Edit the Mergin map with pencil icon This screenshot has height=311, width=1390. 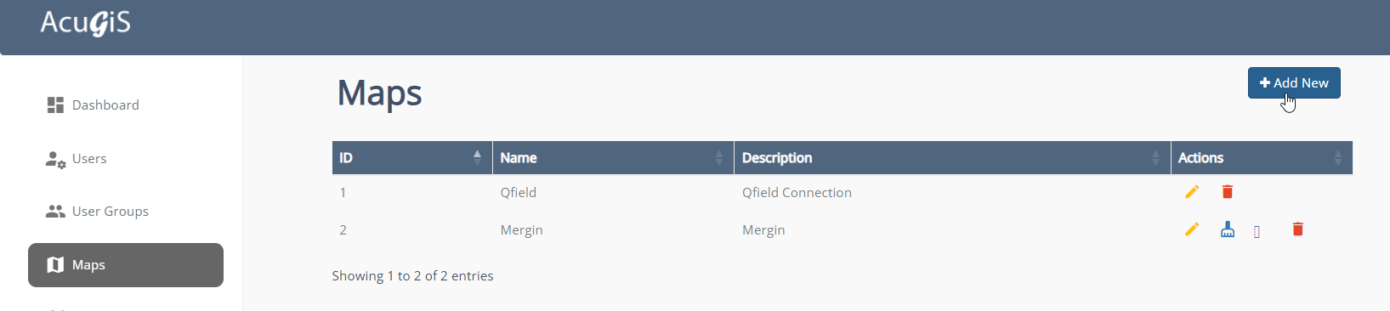pyautogui.click(x=1192, y=229)
